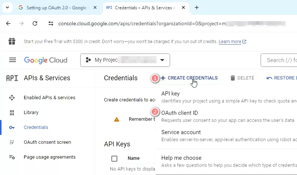The width and height of the screenshot is (297, 175).
Task: Switch to Setting up OAuth 2.0 tab
Action: coord(56,7)
